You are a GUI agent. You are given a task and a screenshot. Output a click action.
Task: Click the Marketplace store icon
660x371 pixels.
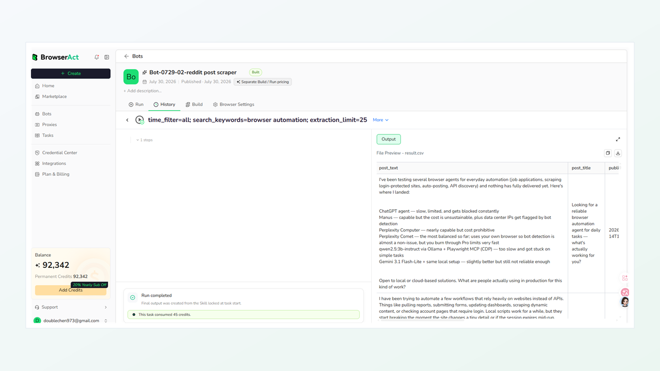(37, 96)
